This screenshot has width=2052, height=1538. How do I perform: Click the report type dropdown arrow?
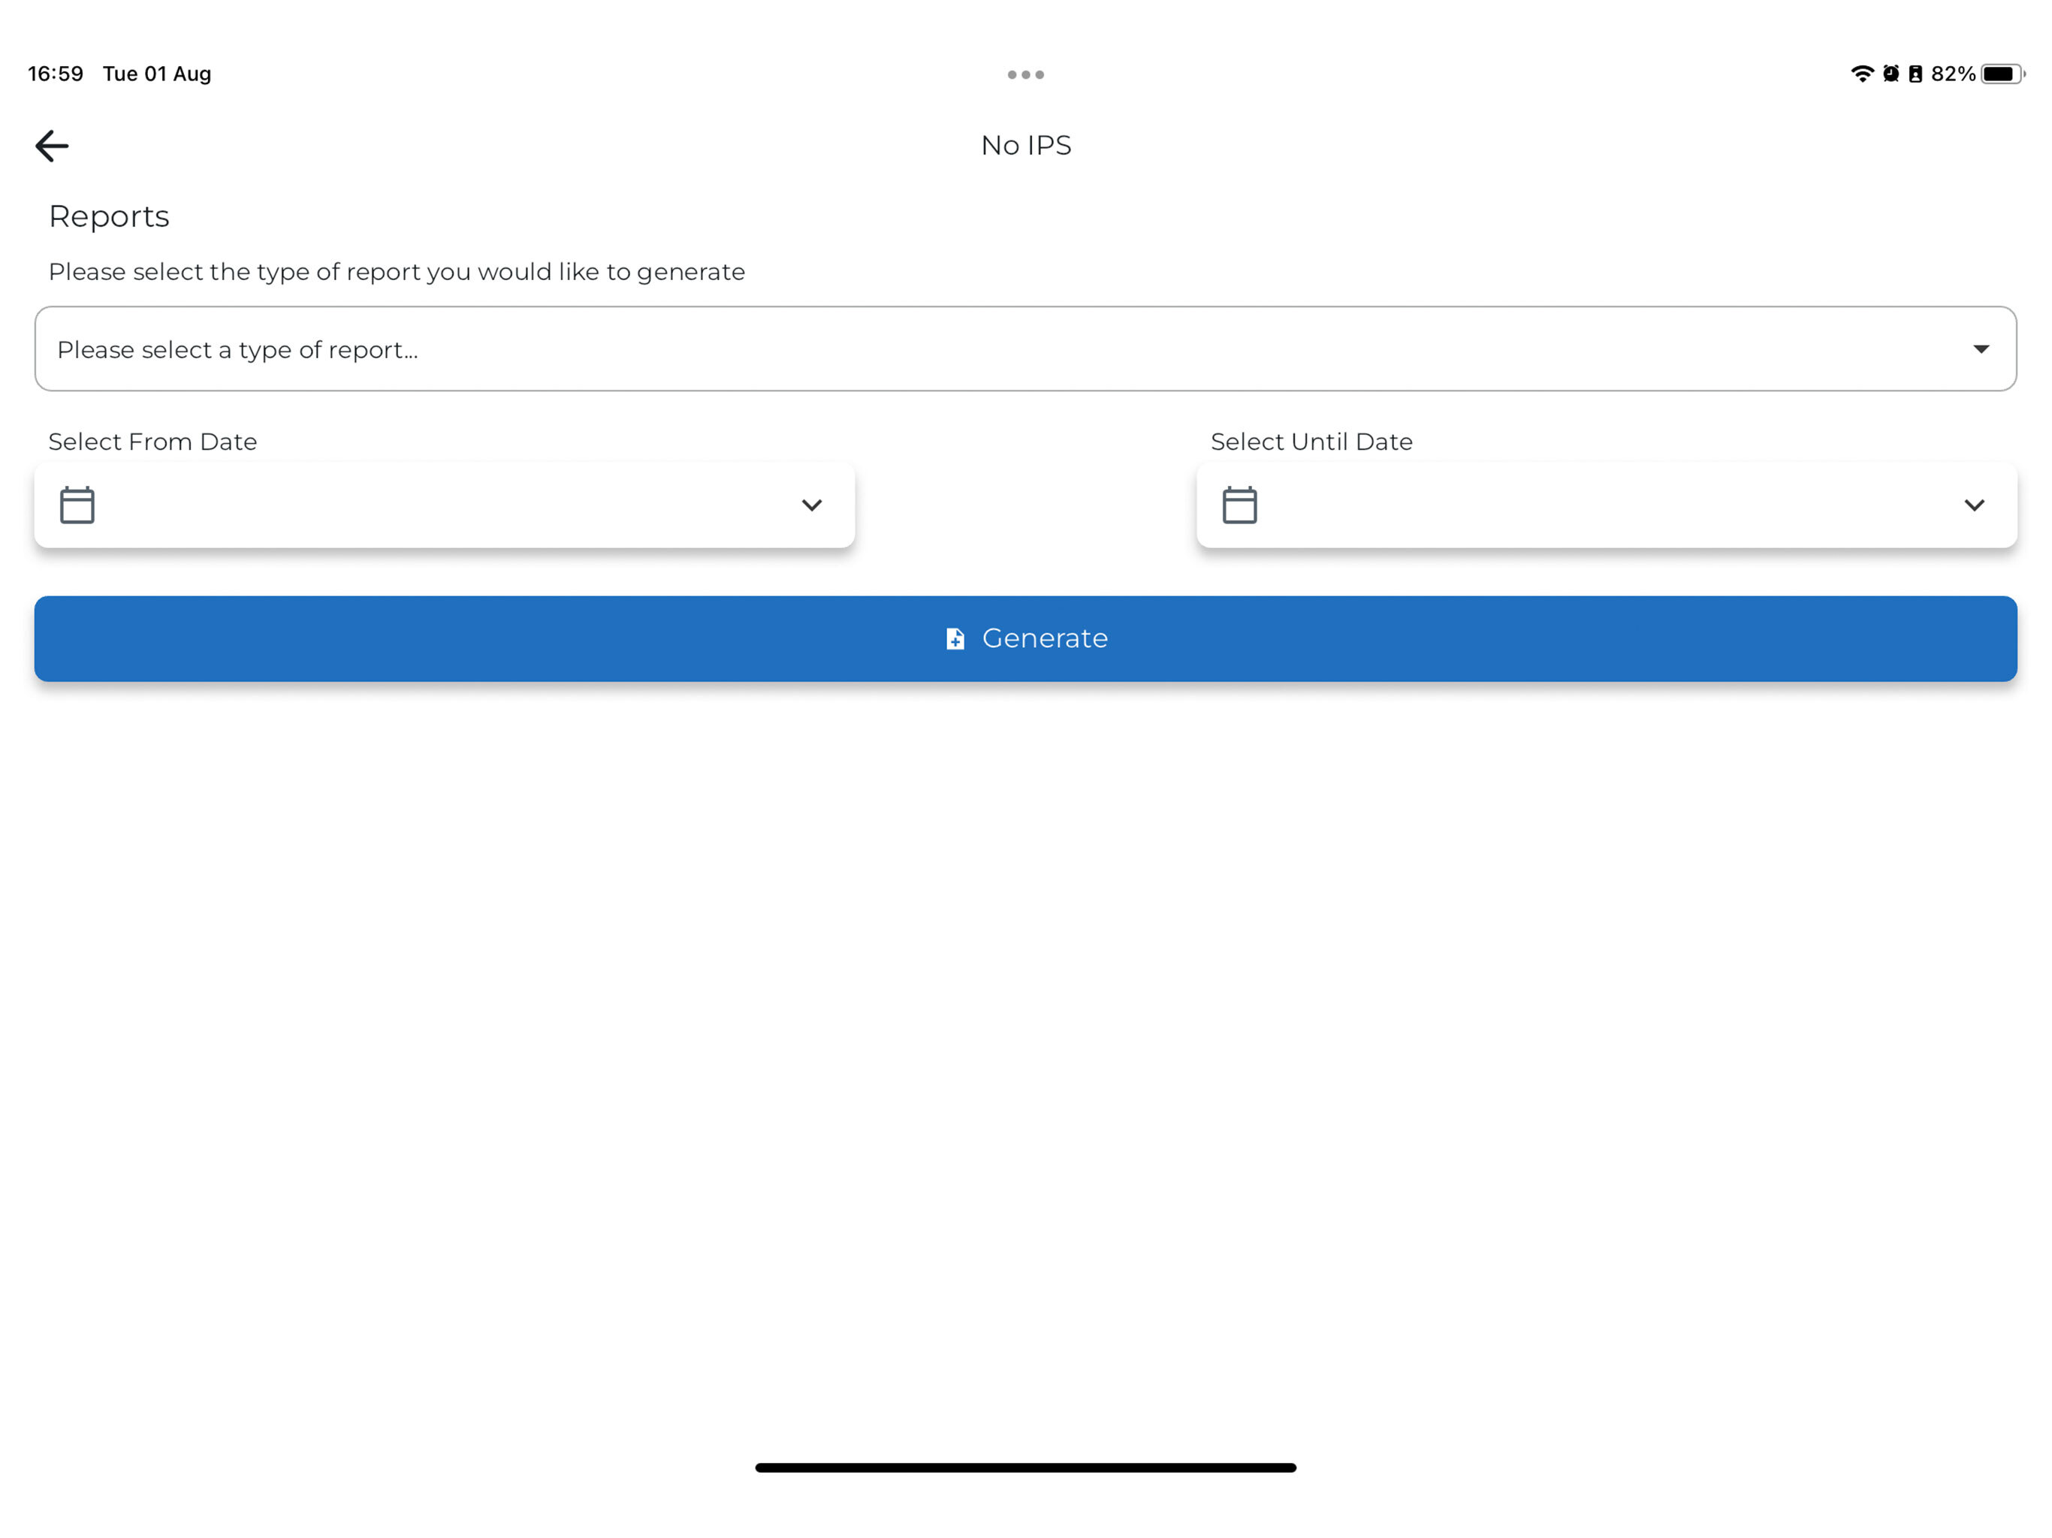pyautogui.click(x=1981, y=350)
